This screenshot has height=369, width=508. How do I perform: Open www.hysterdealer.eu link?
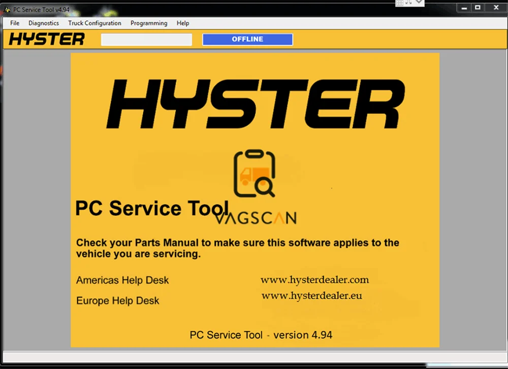tap(312, 295)
